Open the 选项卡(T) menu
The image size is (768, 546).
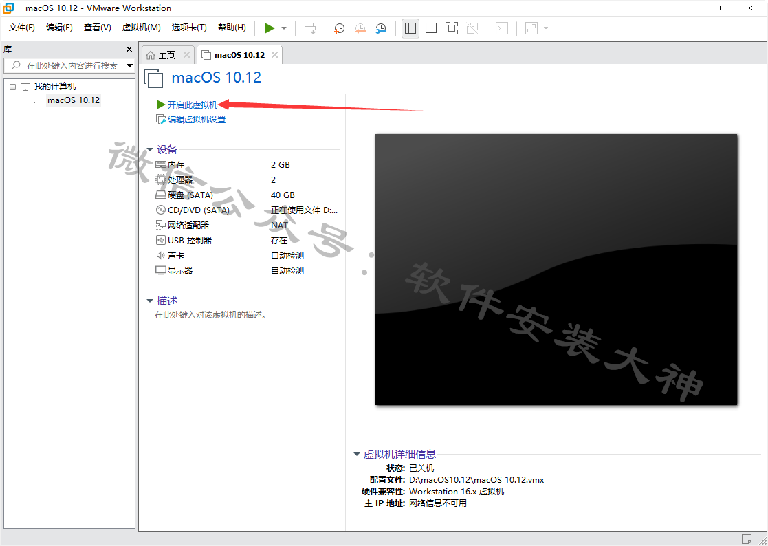pyautogui.click(x=189, y=28)
